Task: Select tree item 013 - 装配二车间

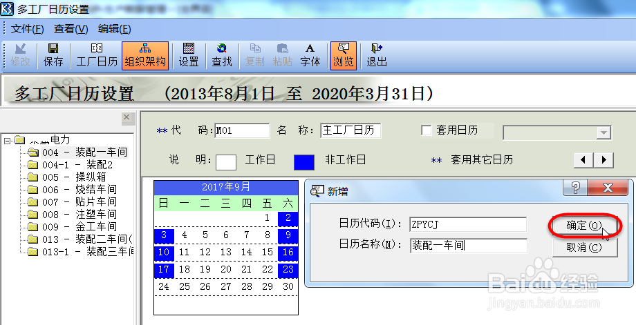Action: coord(87,239)
